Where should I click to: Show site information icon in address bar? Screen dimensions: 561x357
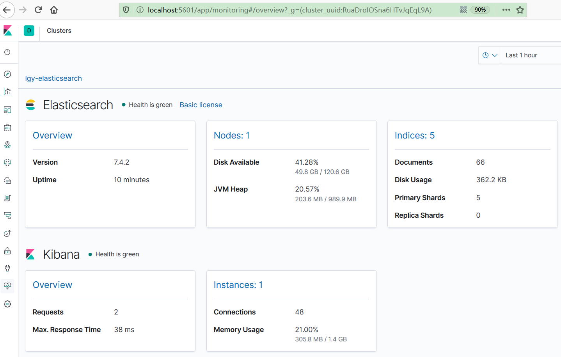pos(140,10)
